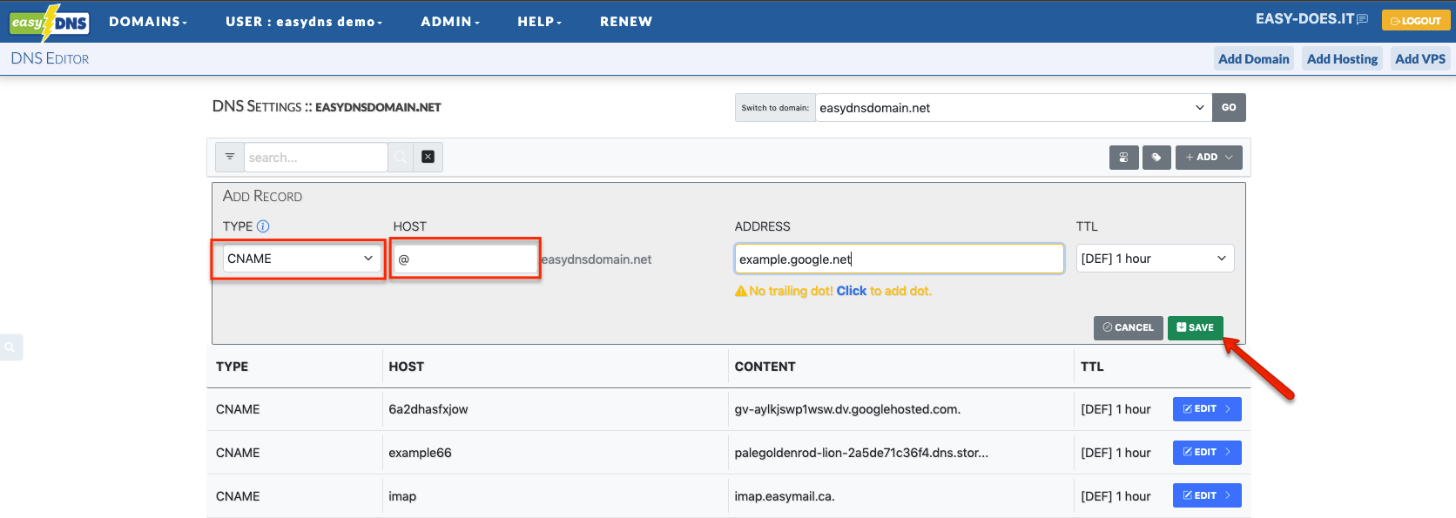Click the 'Click' link to add trailing dot
The image size is (1456, 518).
851,291
